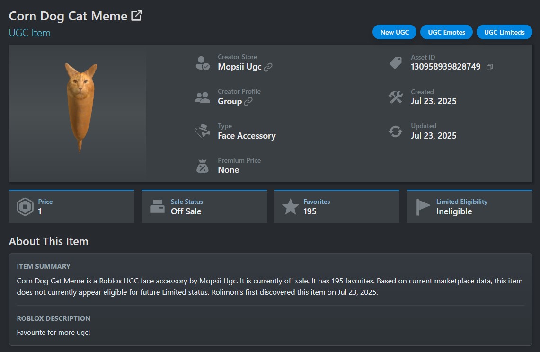Click the Sale Status cash register icon

(x=158, y=206)
